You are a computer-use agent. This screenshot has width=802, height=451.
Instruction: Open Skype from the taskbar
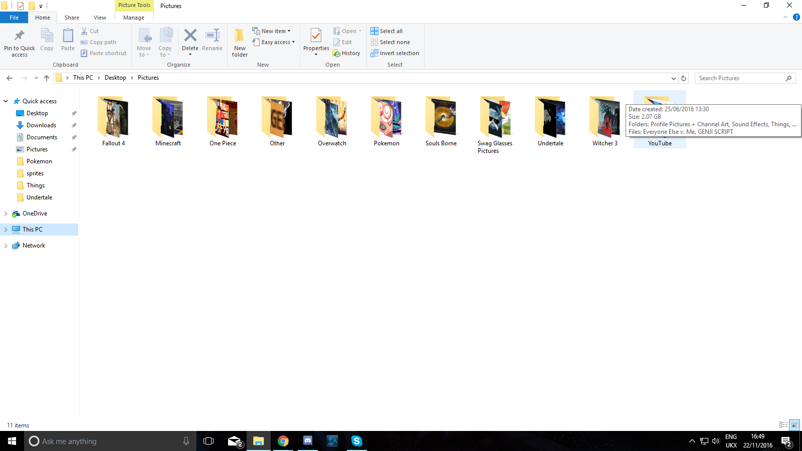pos(357,441)
